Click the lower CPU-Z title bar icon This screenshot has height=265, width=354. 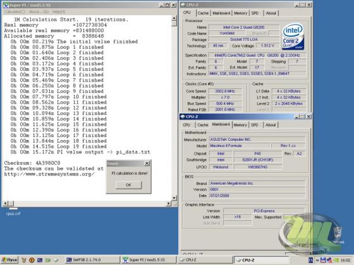(x=183, y=117)
